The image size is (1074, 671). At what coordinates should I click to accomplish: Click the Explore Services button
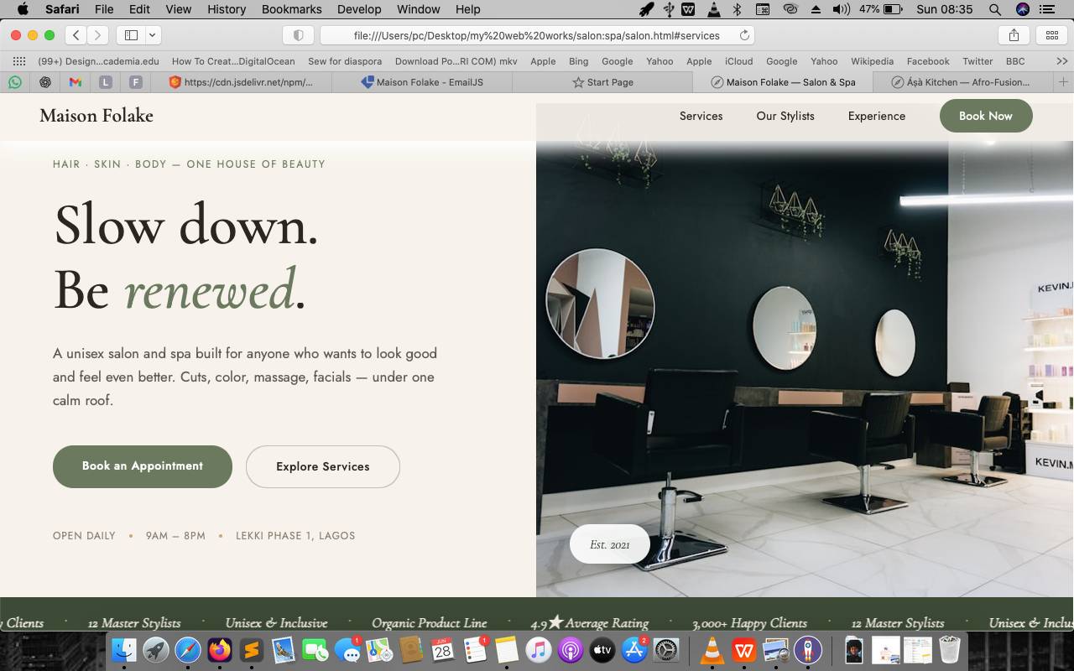point(323,466)
